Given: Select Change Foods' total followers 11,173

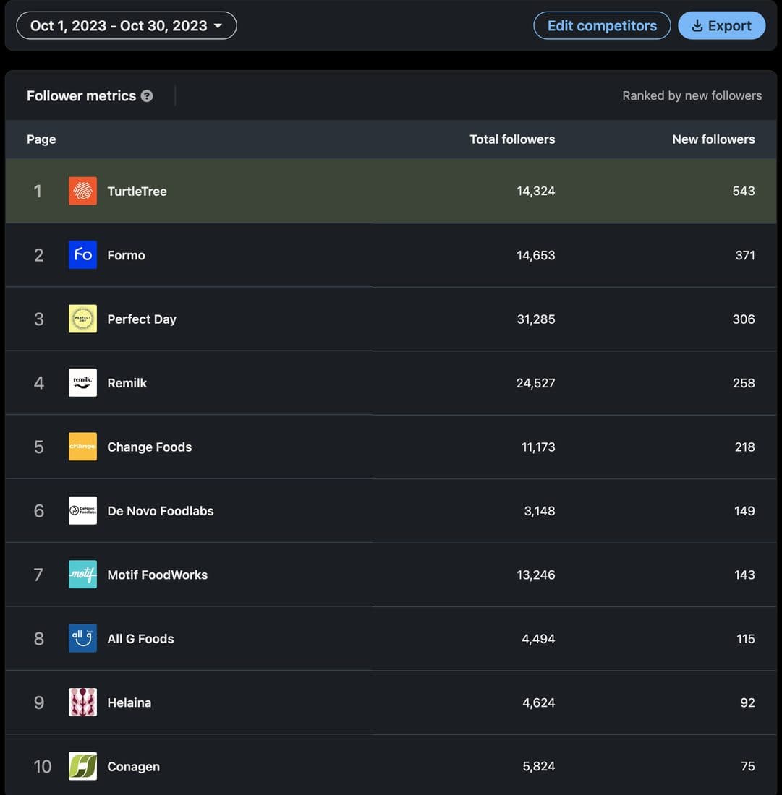Looking at the screenshot, I should [x=538, y=447].
